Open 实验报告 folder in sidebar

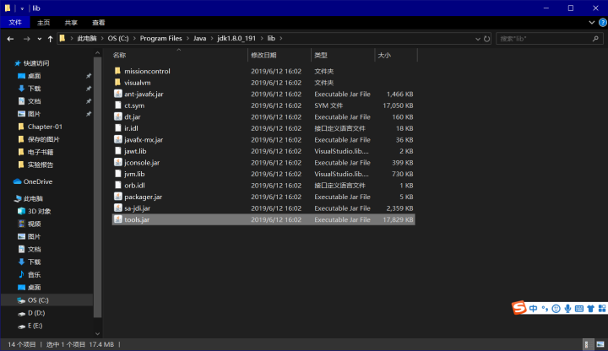click(x=41, y=165)
